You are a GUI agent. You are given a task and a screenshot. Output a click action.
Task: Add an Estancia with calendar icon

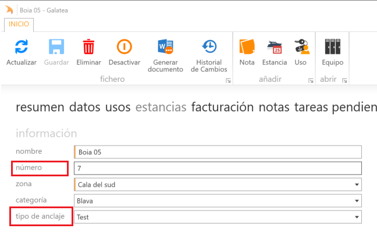pyautogui.click(x=274, y=48)
